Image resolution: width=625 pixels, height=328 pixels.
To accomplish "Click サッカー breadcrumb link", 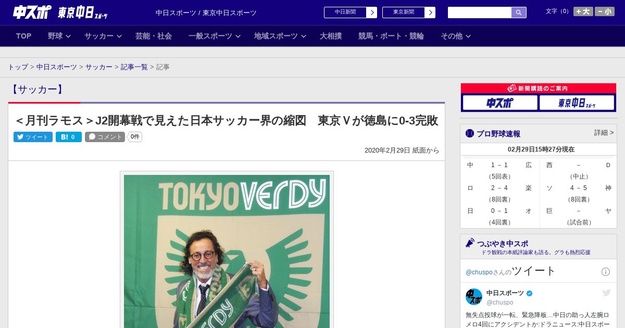I will (x=99, y=67).
